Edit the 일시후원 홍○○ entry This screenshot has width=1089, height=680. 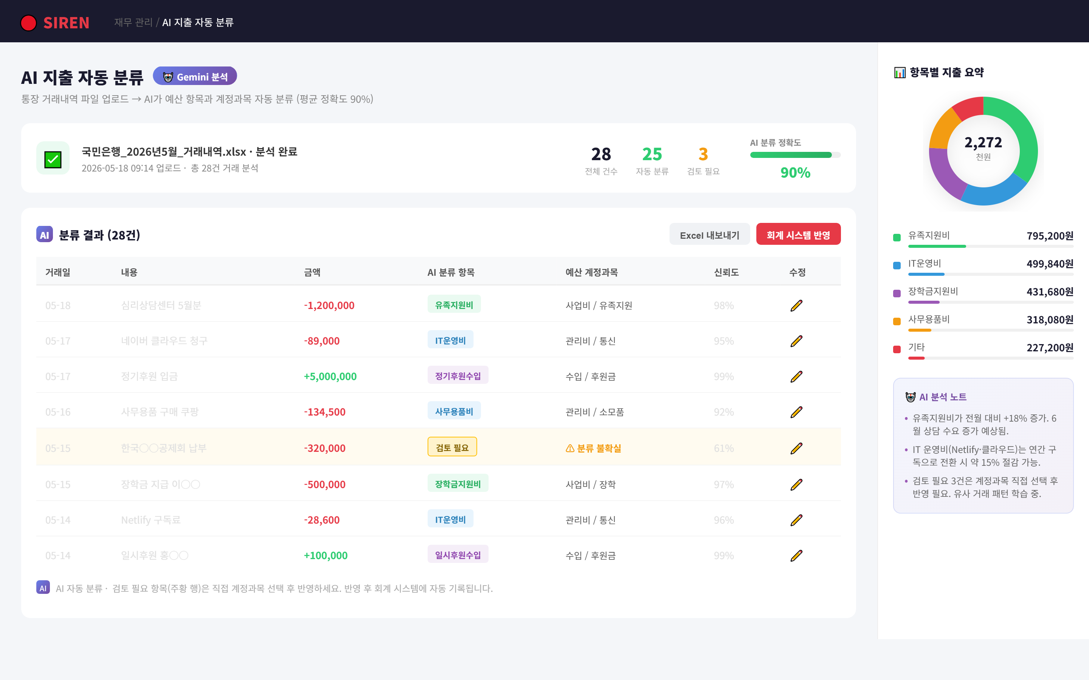click(x=796, y=555)
